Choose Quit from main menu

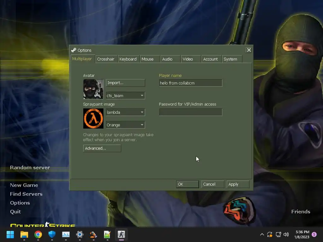(x=15, y=212)
